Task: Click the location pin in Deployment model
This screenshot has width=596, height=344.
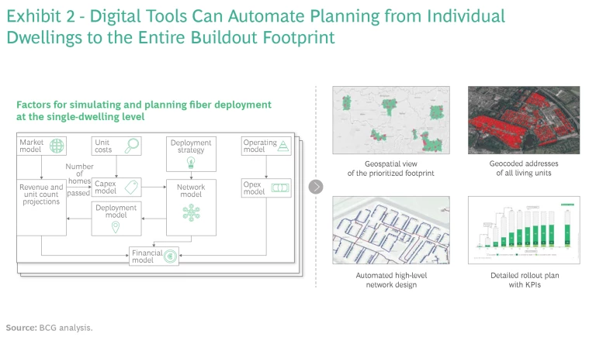Action: point(116,227)
